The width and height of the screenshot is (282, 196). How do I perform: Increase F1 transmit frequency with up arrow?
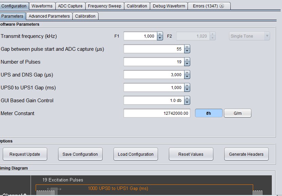pos(160,34)
